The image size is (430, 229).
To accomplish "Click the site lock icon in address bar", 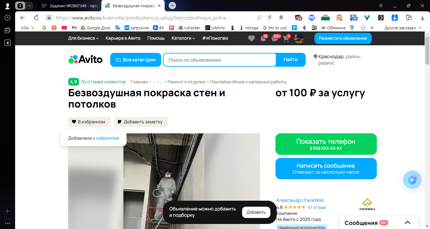I will coord(49,18).
